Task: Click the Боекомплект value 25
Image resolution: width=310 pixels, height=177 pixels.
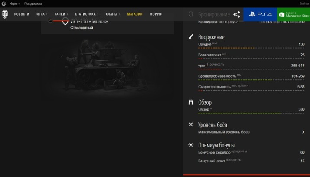Action: tap(303, 55)
